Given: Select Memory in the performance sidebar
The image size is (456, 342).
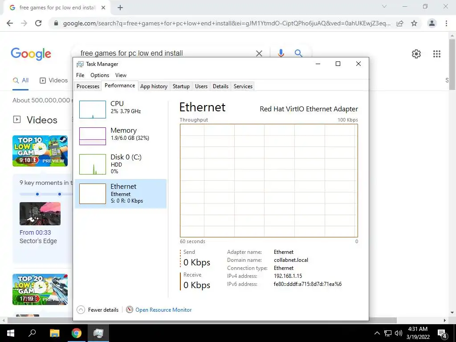Looking at the screenshot, I should 121,136.
